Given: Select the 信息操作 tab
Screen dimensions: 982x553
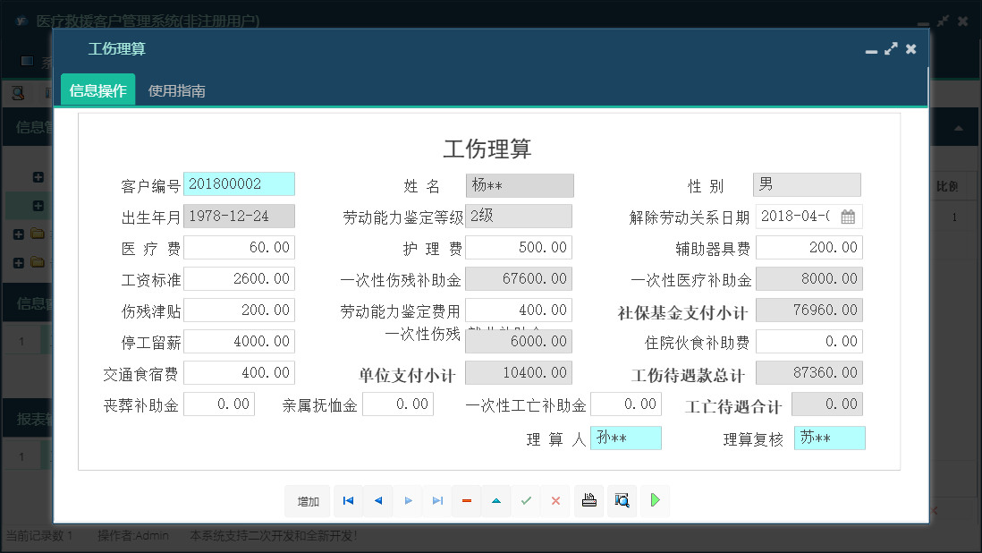Looking at the screenshot, I should coord(97,89).
